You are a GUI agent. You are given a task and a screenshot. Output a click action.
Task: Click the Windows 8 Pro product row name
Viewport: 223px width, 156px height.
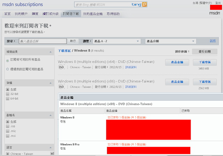(x=70, y=145)
